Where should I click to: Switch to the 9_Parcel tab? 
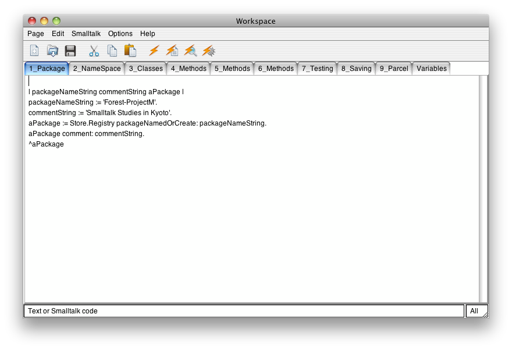click(x=394, y=69)
